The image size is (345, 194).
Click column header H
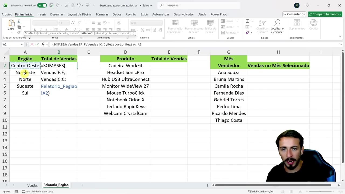coord(278,52)
